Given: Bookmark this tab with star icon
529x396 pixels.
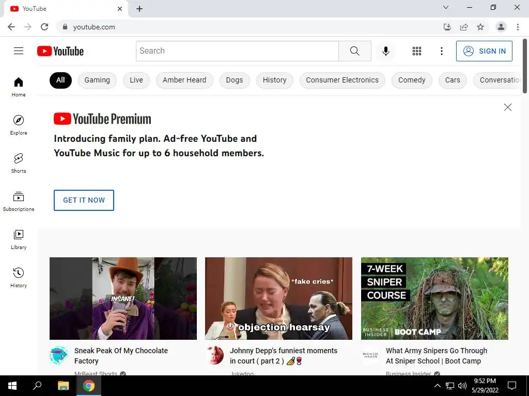Looking at the screenshot, I should [480, 27].
